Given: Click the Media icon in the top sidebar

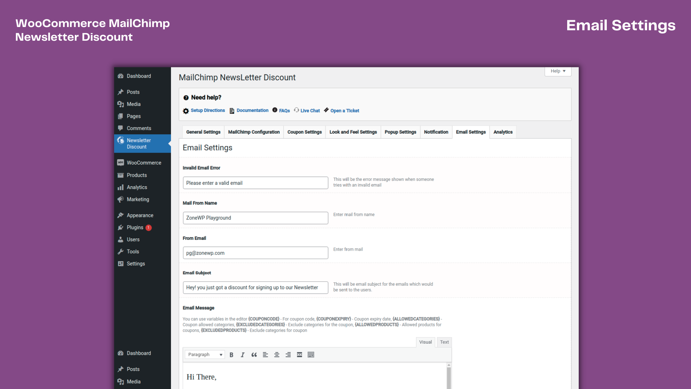Looking at the screenshot, I should click(121, 104).
